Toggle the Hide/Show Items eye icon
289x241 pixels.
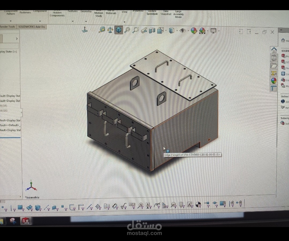pyautogui.click(x=182, y=31)
